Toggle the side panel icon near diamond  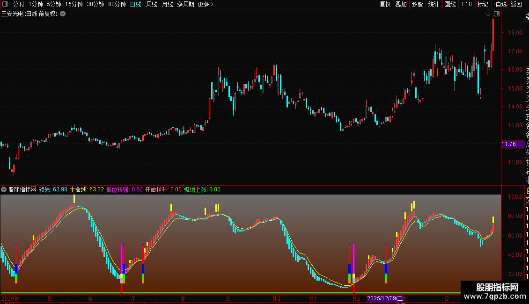coord(497,14)
